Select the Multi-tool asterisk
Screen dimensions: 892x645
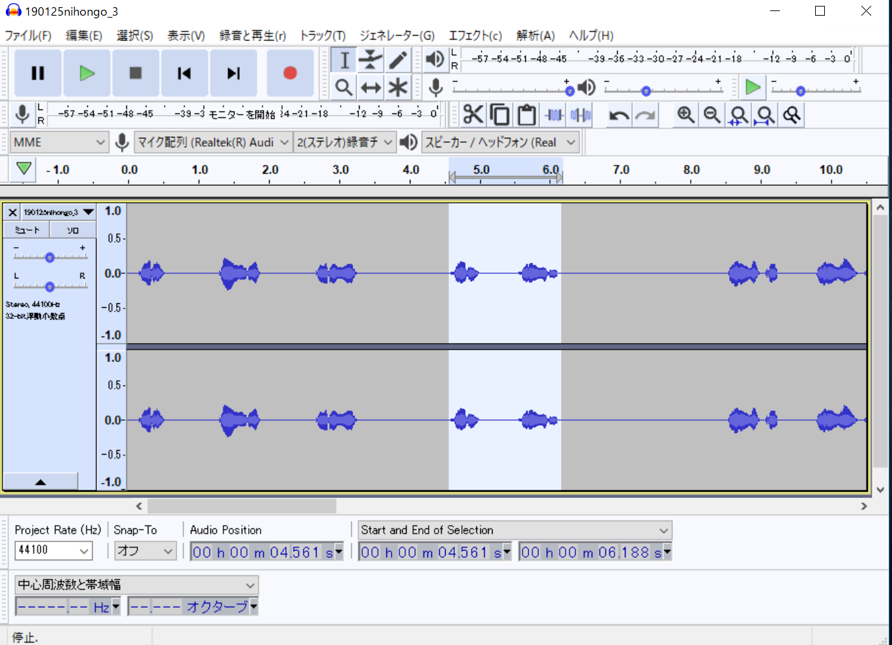point(397,87)
